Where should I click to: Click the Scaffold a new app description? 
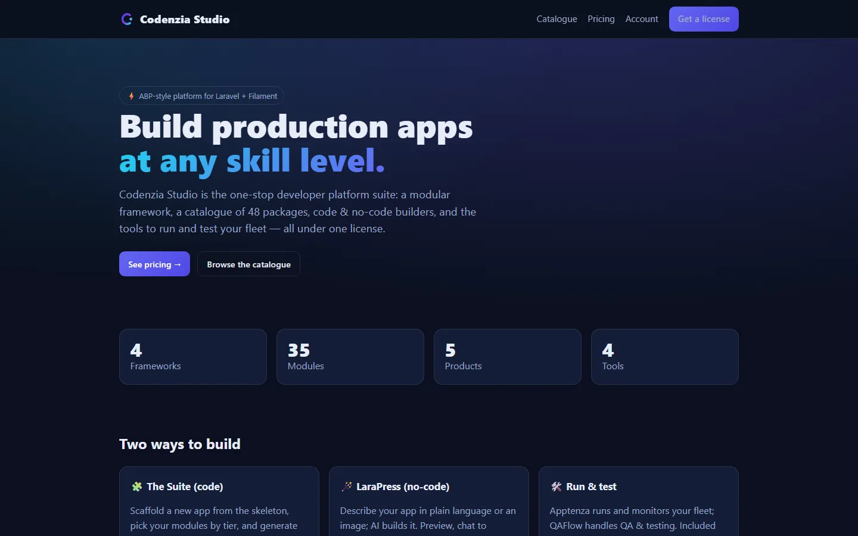pos(214,519)
